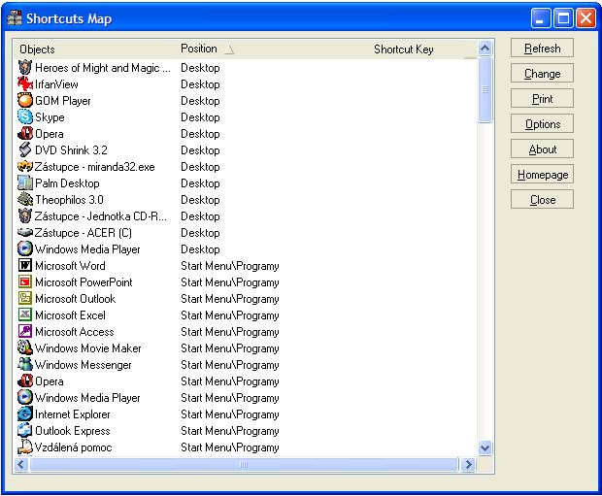The image size is (602, 496).
Task: Select the Jednotka CD-R shortcut icon
Action: [x=25, y=216]
